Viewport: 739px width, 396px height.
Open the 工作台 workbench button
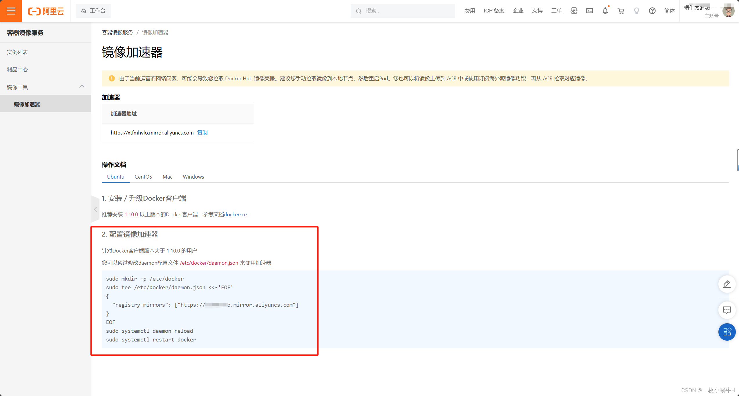point(93,11)
